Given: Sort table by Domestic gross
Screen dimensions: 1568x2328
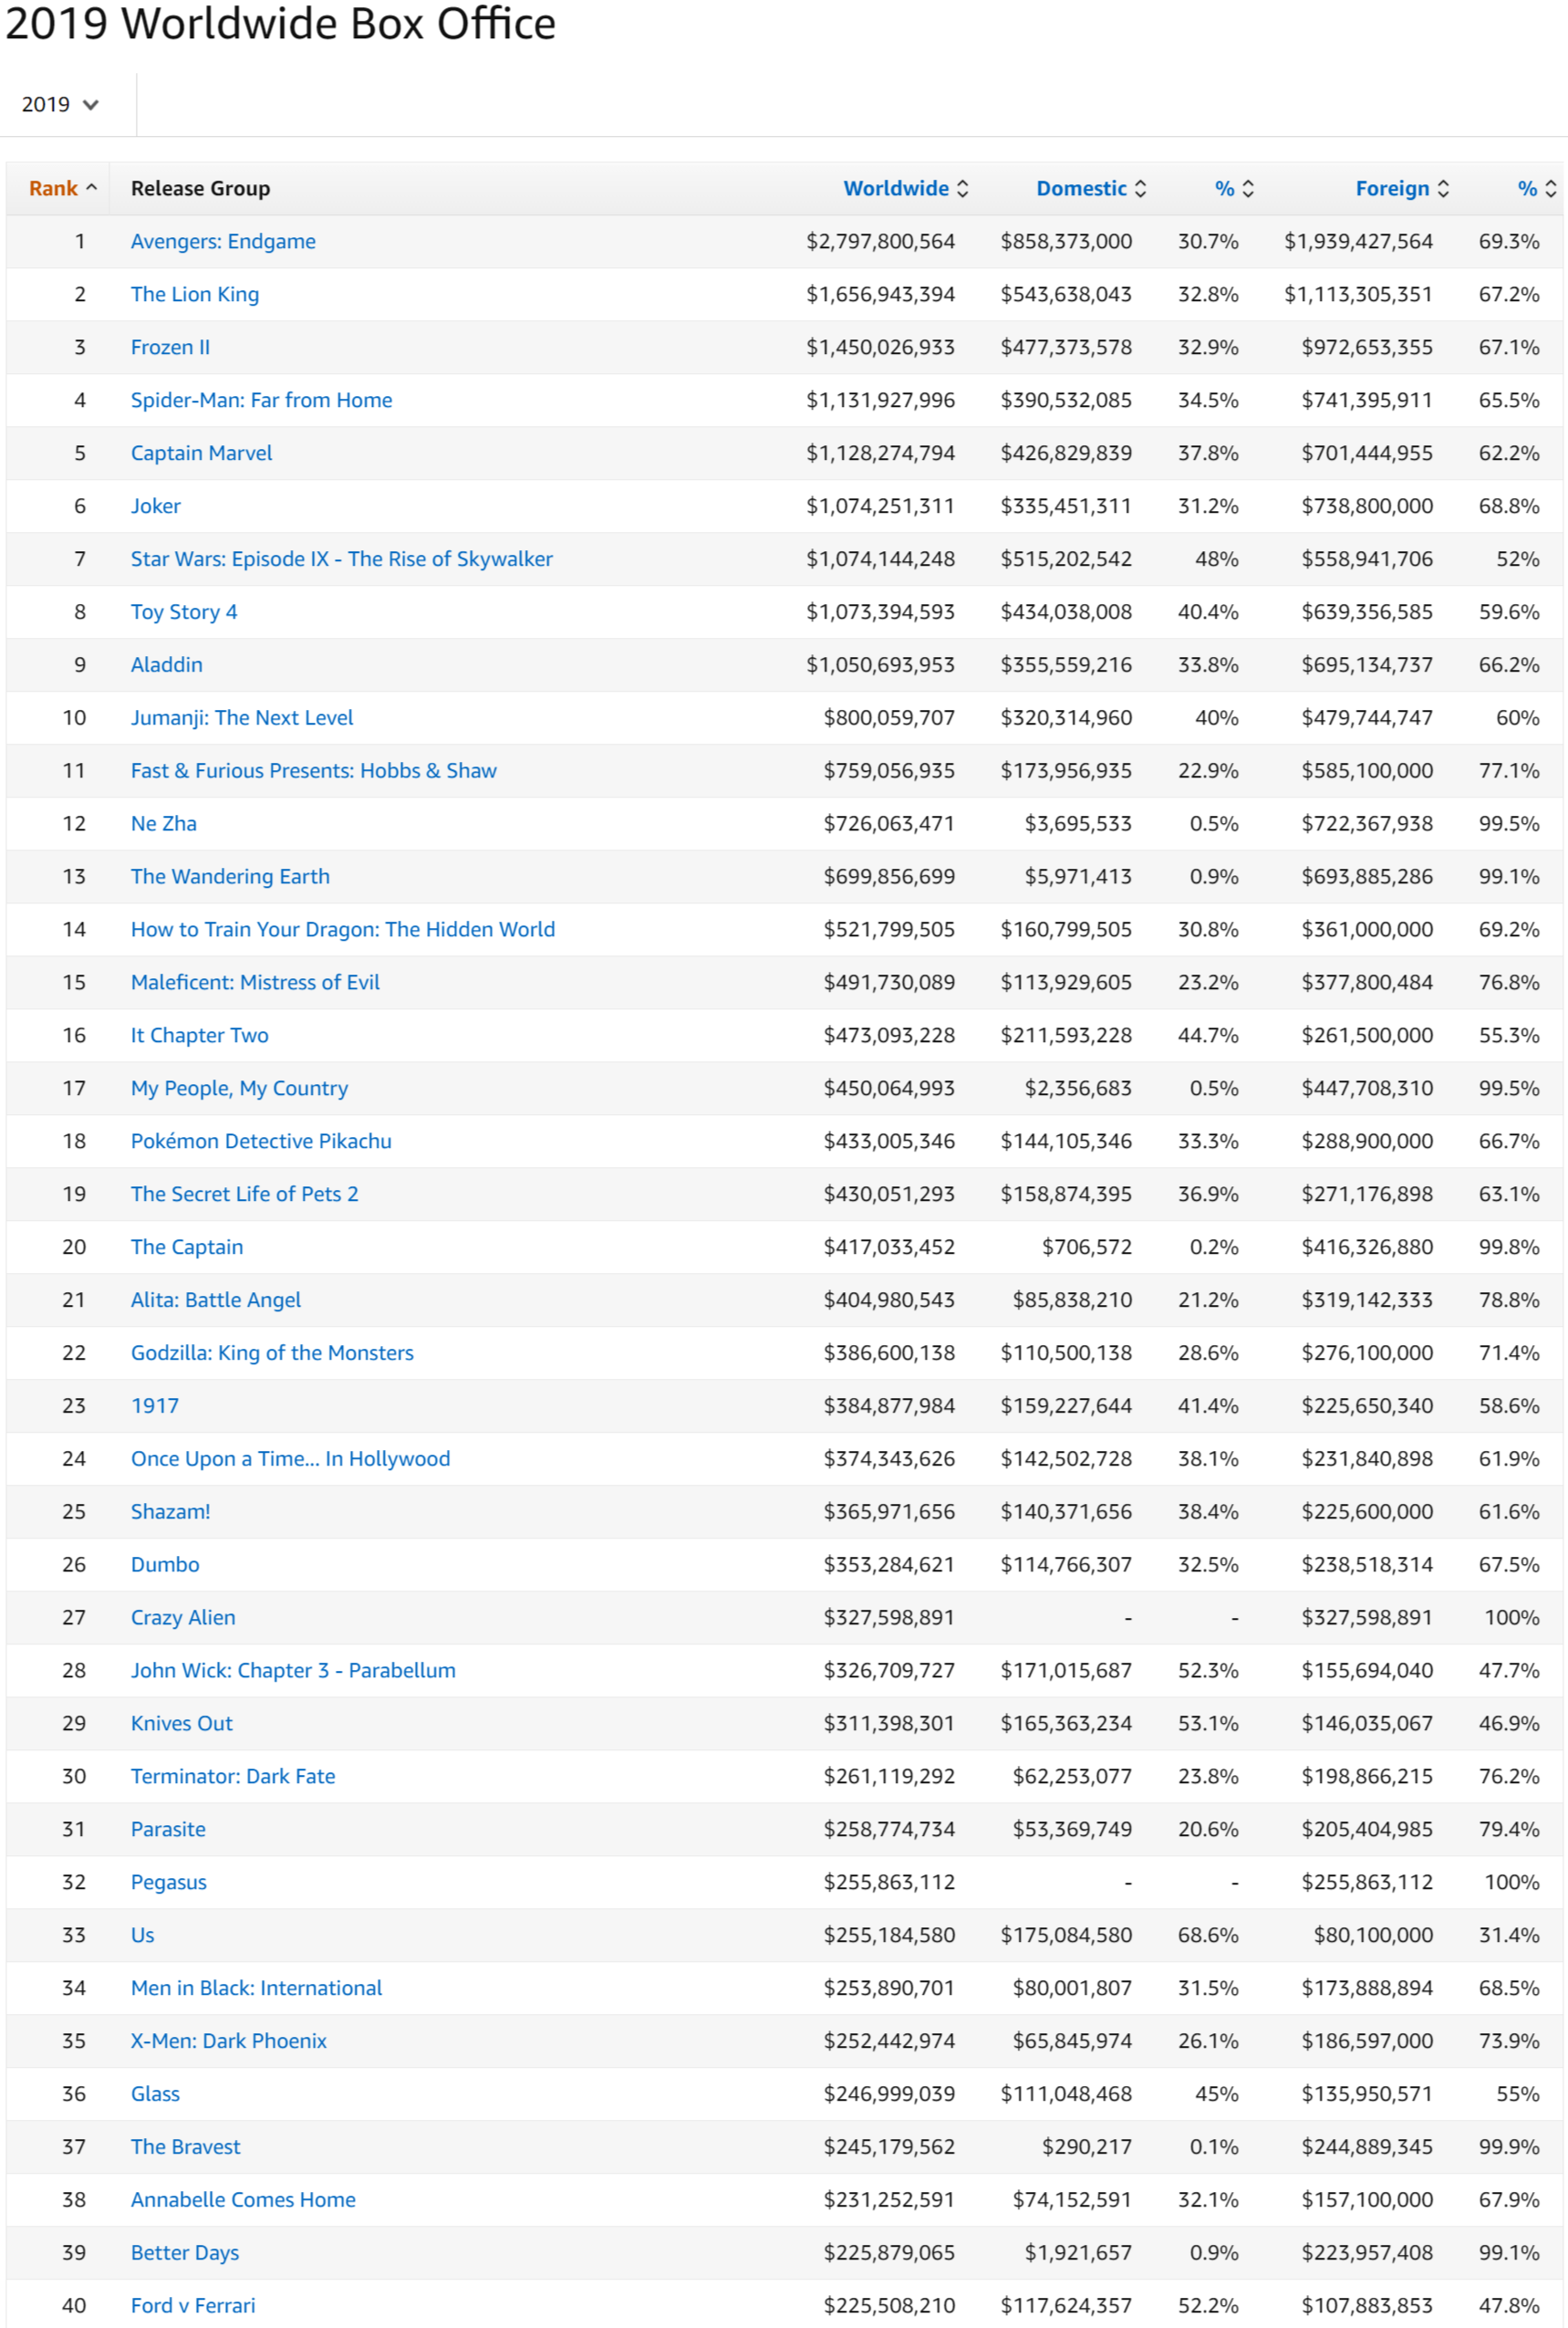Looking at the screenshot, I should (x=1091, y=188).
